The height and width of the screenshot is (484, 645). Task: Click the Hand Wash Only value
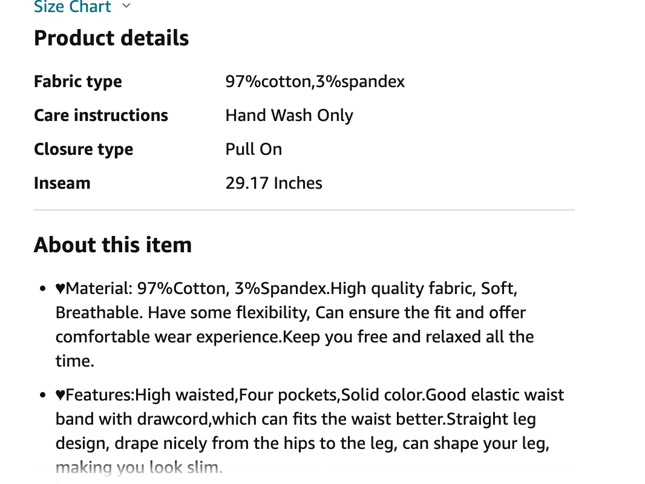[x=289, y=116]
